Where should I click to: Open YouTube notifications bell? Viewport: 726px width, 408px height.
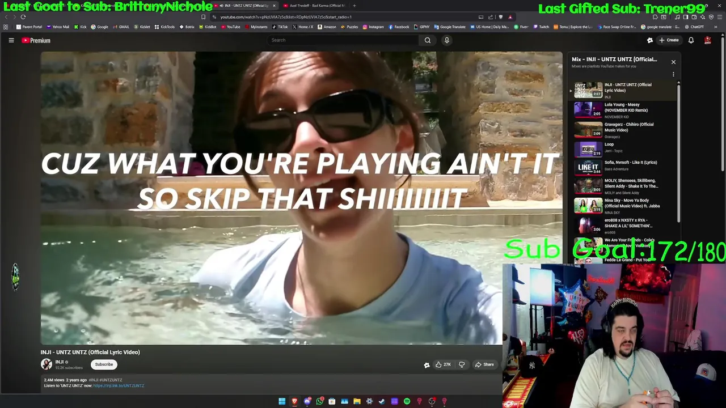(x=691, y=40)
